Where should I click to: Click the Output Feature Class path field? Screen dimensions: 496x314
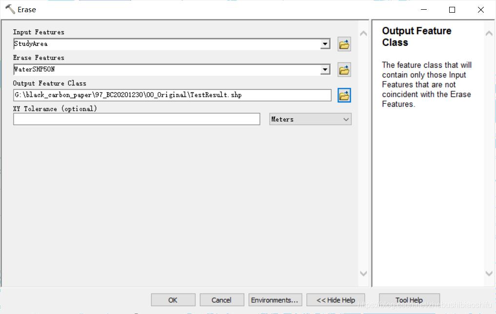tap(172, 95)
